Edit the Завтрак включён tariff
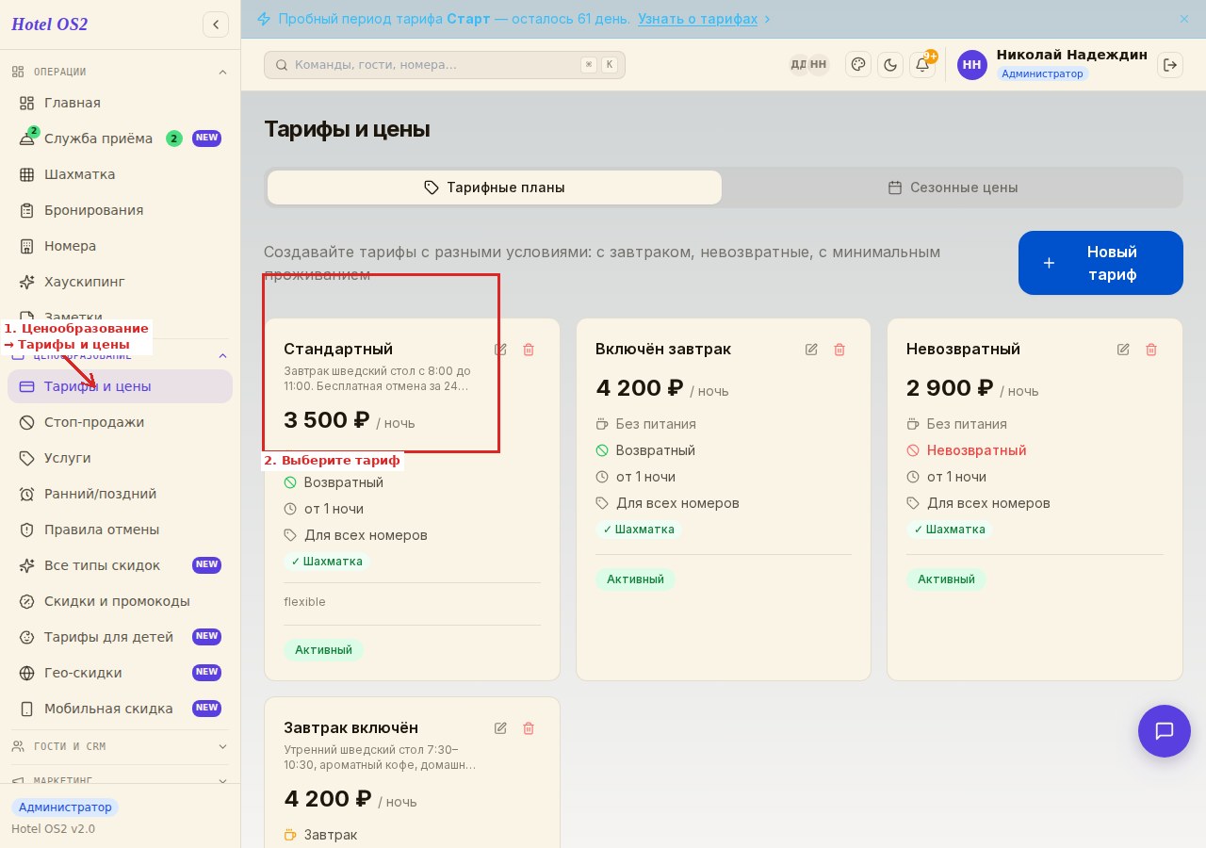The height and width of the screenshot is (848, 1206). click(x=500, y=728)
